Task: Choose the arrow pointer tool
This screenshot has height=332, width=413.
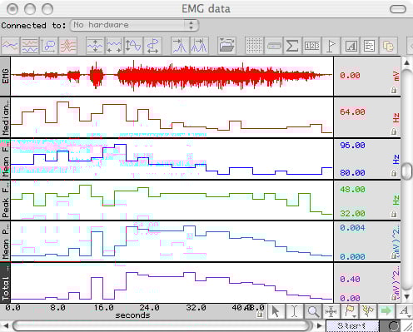Action: pos(276,311)
